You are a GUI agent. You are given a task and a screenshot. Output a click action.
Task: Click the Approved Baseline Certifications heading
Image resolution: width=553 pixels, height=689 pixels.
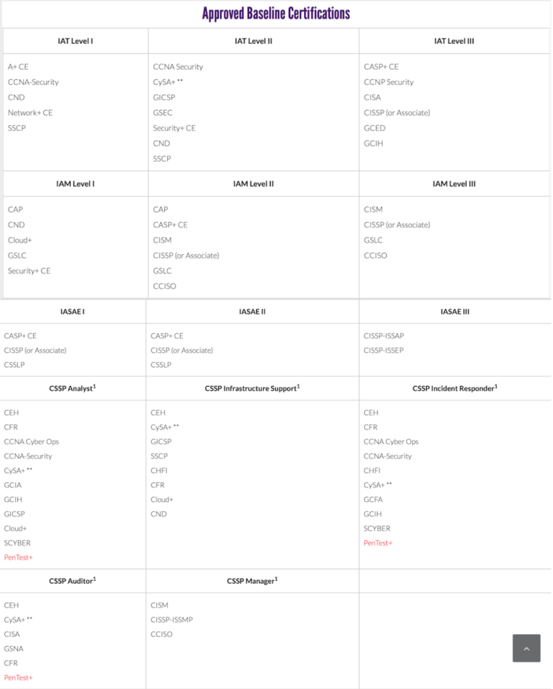[276, 14]
